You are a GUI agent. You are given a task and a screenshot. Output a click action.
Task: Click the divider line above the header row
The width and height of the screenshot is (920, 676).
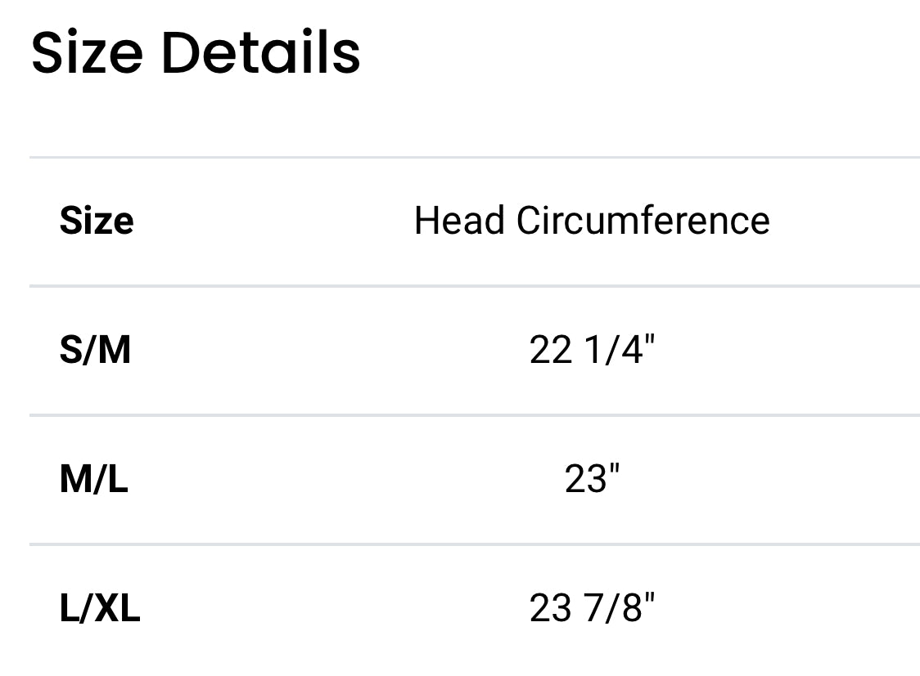click(x=475, y=157)
